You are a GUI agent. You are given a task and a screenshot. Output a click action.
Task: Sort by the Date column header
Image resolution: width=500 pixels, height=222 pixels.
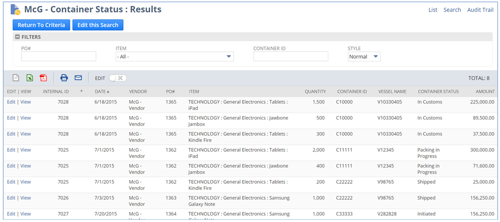(x=102, y=92)
